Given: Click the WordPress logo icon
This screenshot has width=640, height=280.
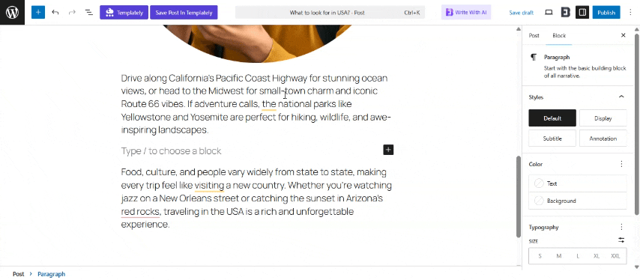Looking at the screenshot, I should (12, 12).
